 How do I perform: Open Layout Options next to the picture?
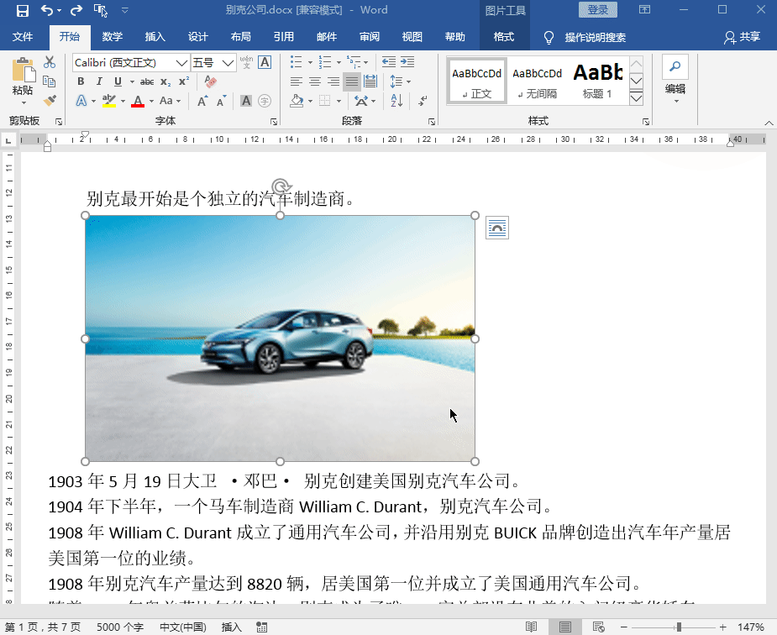497,228
